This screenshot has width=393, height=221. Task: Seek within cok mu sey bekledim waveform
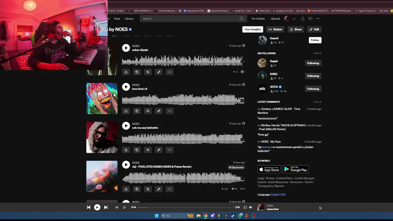point(183,139)
